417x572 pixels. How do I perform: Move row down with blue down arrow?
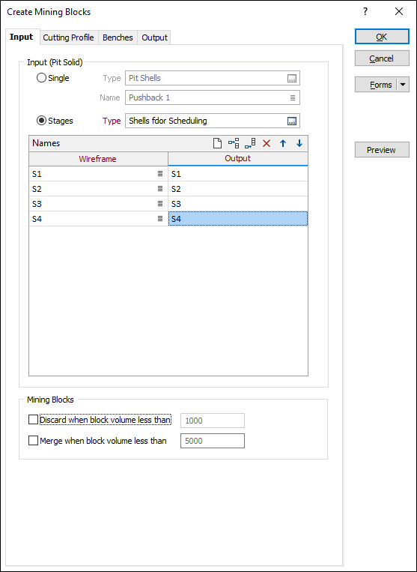299,143
